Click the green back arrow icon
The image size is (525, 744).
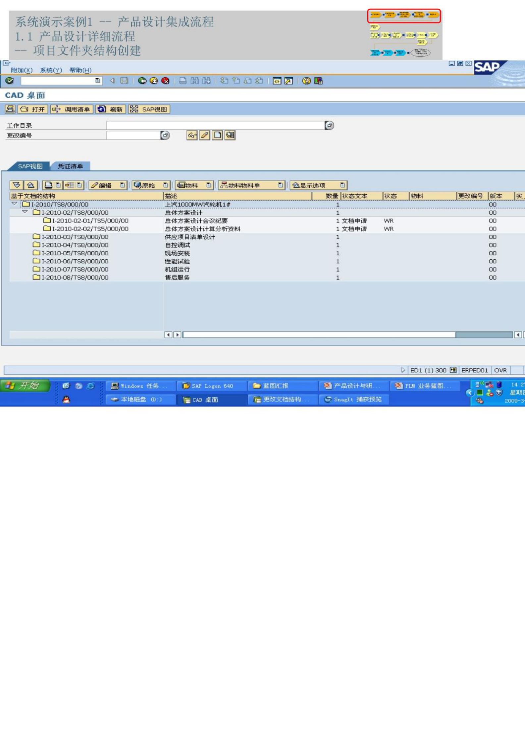(x=142, y=81)
